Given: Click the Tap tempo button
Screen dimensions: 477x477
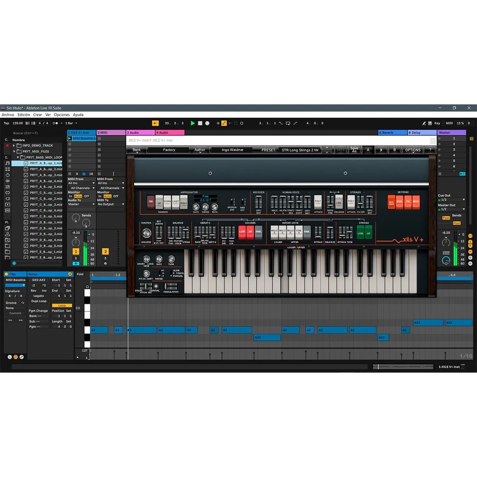Looking at the screenshot, I should point(7,123).
